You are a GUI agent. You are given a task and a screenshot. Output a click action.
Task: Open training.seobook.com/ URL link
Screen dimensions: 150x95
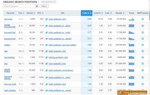pos(58,57)
